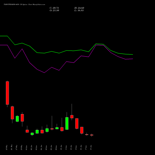This screenshot has height=155, width=155.
Task: Click the thin red 18 Jun candlestick
Action: tap(92, 135)
